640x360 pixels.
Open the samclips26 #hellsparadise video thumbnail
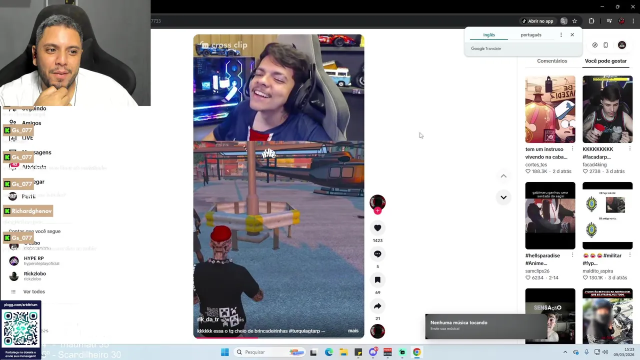550,215
